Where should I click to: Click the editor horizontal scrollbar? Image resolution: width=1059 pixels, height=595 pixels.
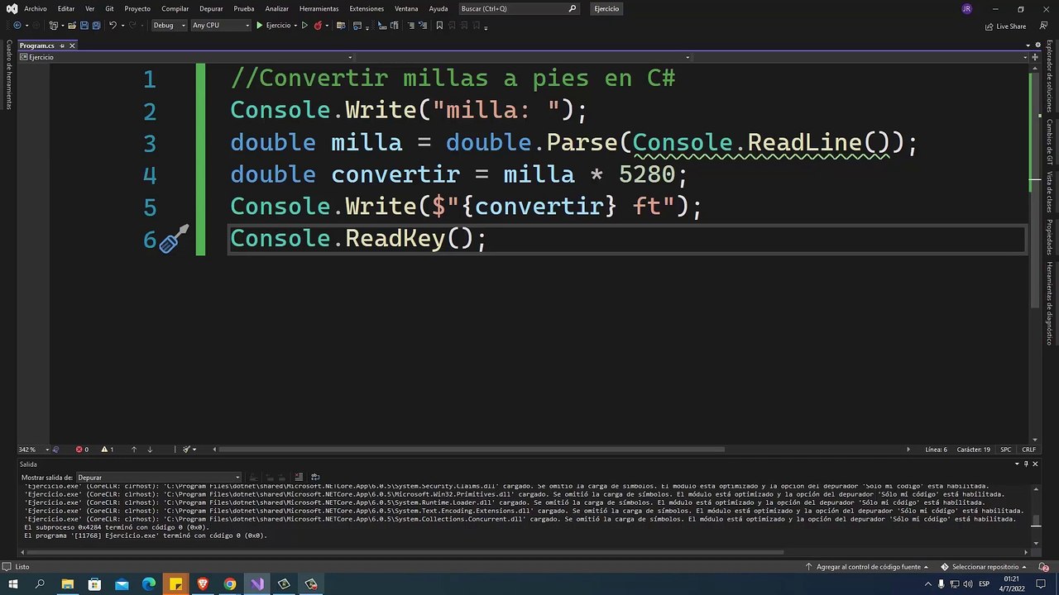pyautogui.click(x=472, y=450)
